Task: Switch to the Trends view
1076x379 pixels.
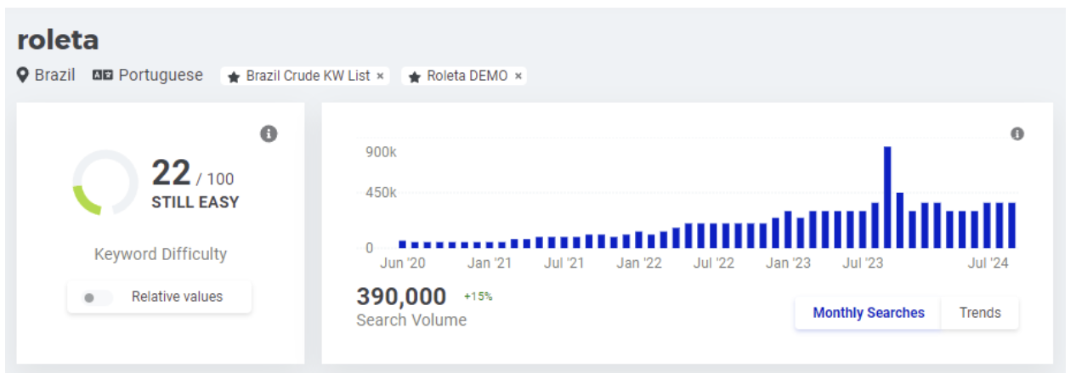Action: (x=980, y=313)
